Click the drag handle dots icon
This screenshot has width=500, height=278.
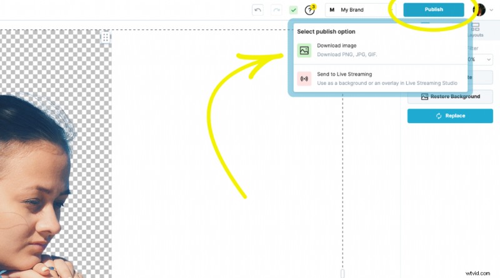click(x=106, y=37)
